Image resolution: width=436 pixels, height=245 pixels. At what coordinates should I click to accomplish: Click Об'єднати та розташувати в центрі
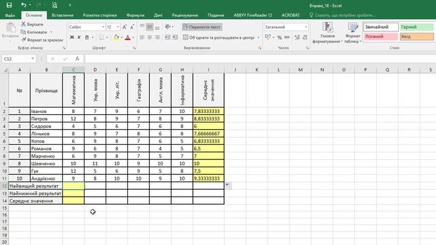[219, 37]
